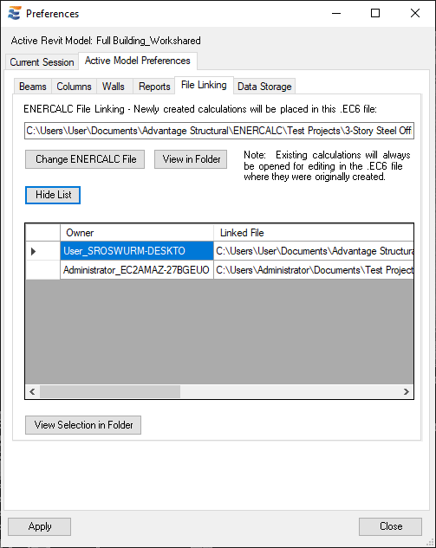Open the Reports tab

154,87
